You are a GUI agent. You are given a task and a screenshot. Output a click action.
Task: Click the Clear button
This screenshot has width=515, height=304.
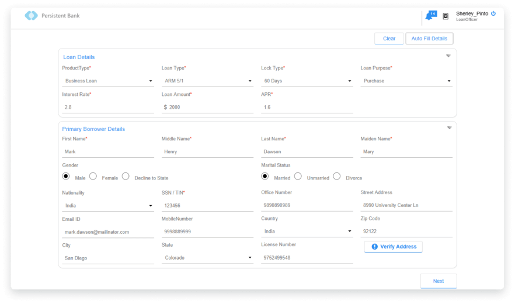coord(389,39)
